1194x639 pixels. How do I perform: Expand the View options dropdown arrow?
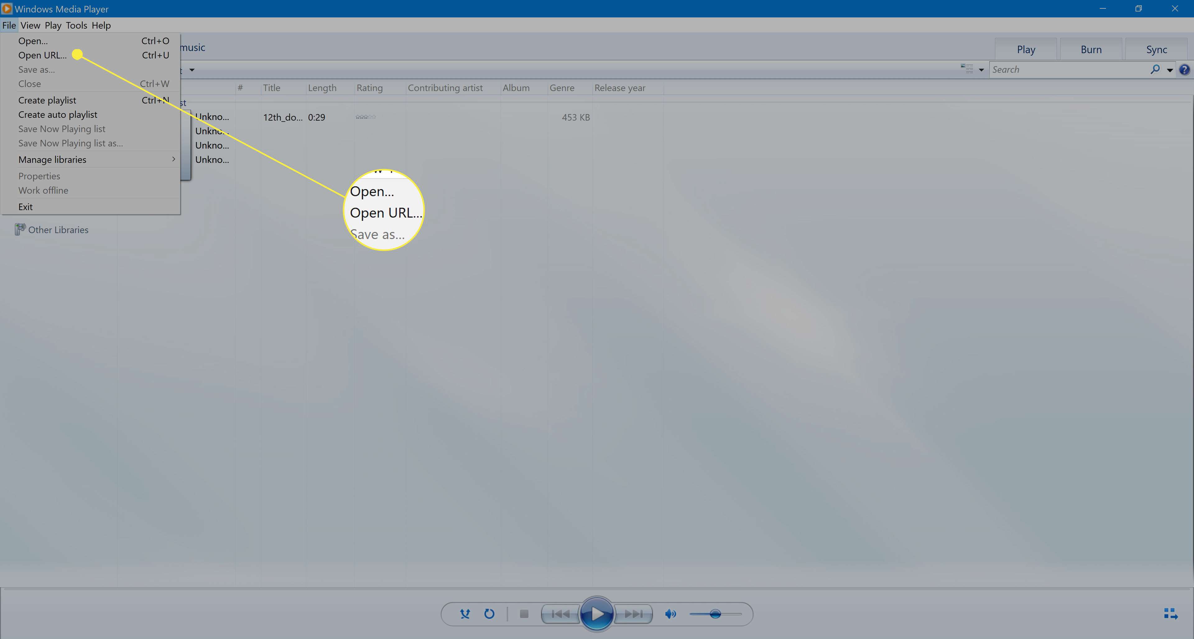[x=981, y=70]
